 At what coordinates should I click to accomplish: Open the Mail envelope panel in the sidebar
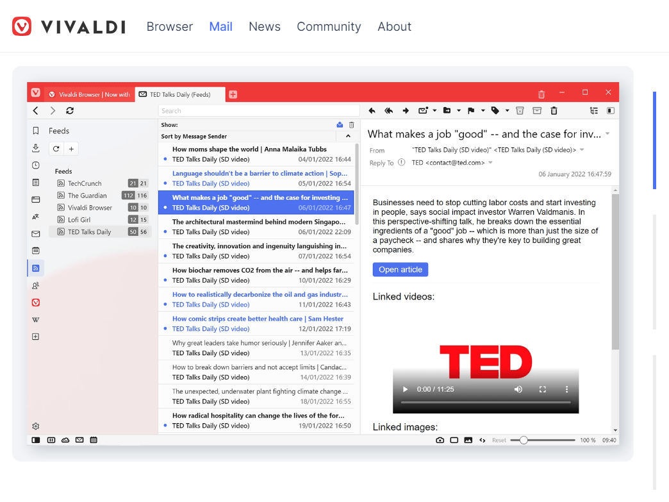click(36, 233)
